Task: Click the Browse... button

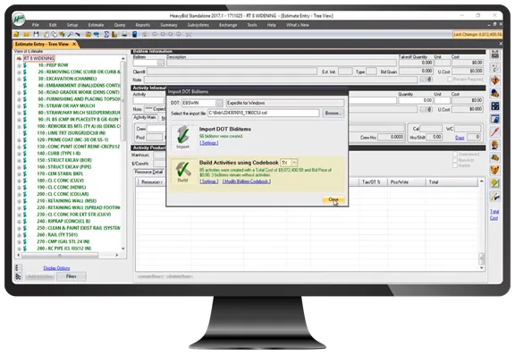Action: pyautogui.click(x=333, y=113)
